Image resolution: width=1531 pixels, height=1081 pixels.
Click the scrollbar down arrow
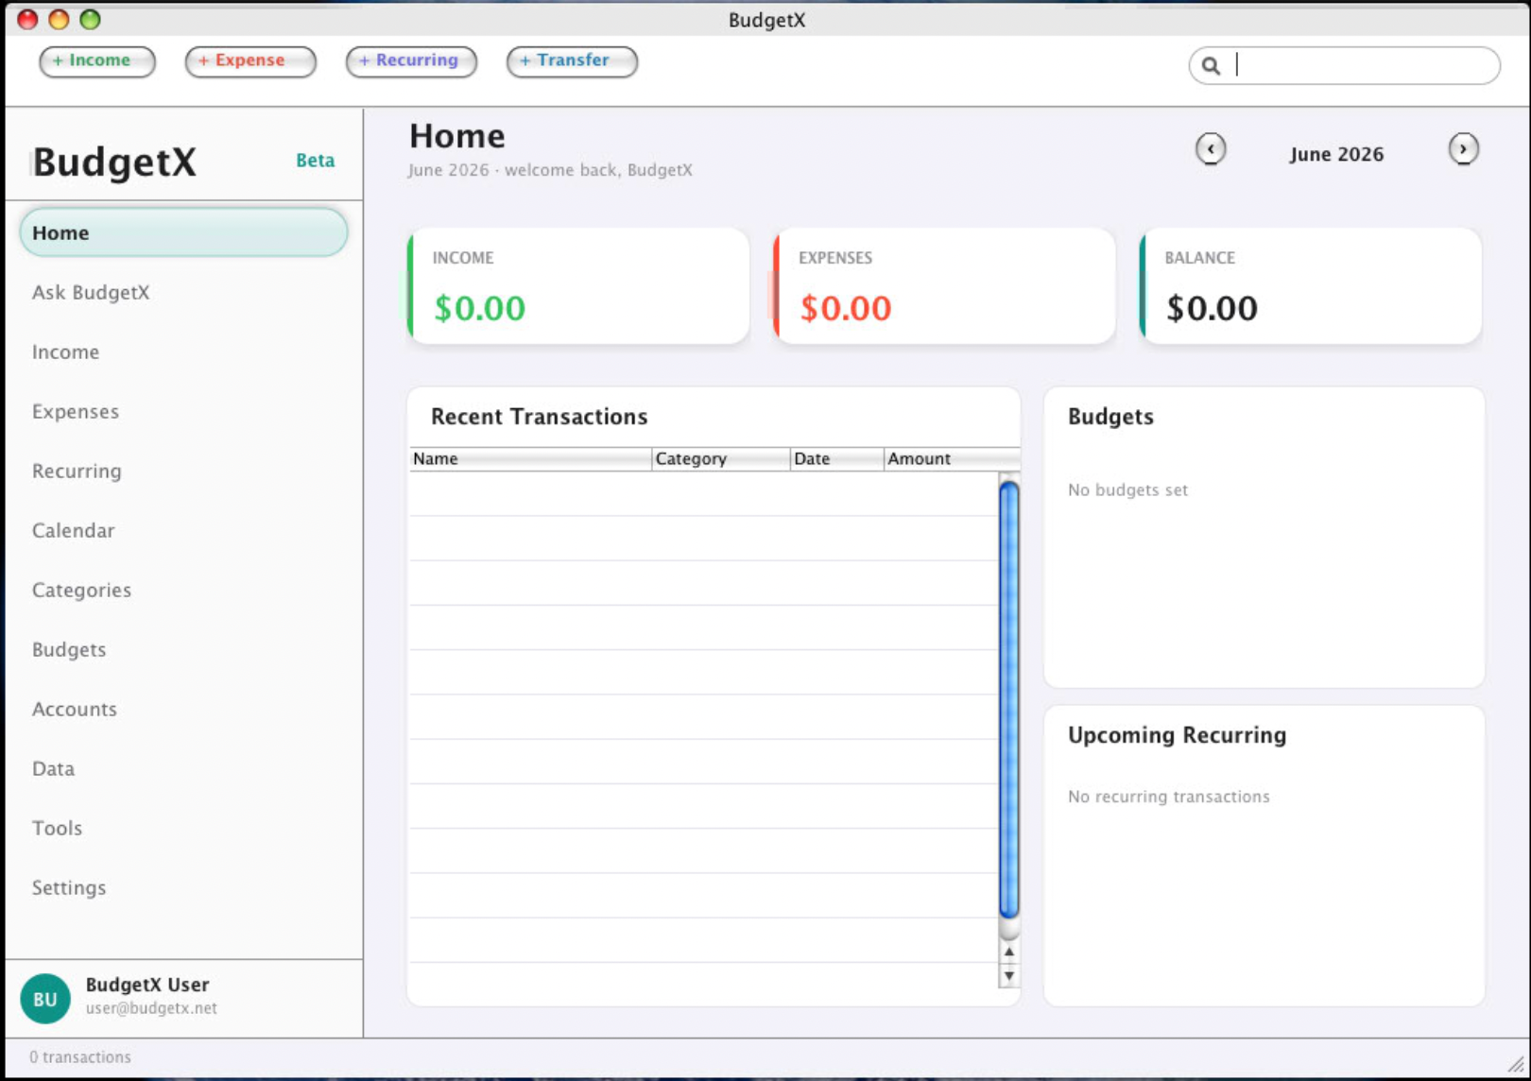[1009, 975]
